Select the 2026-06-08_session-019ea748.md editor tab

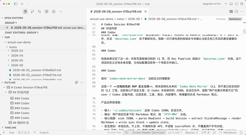tap(118, 11)
